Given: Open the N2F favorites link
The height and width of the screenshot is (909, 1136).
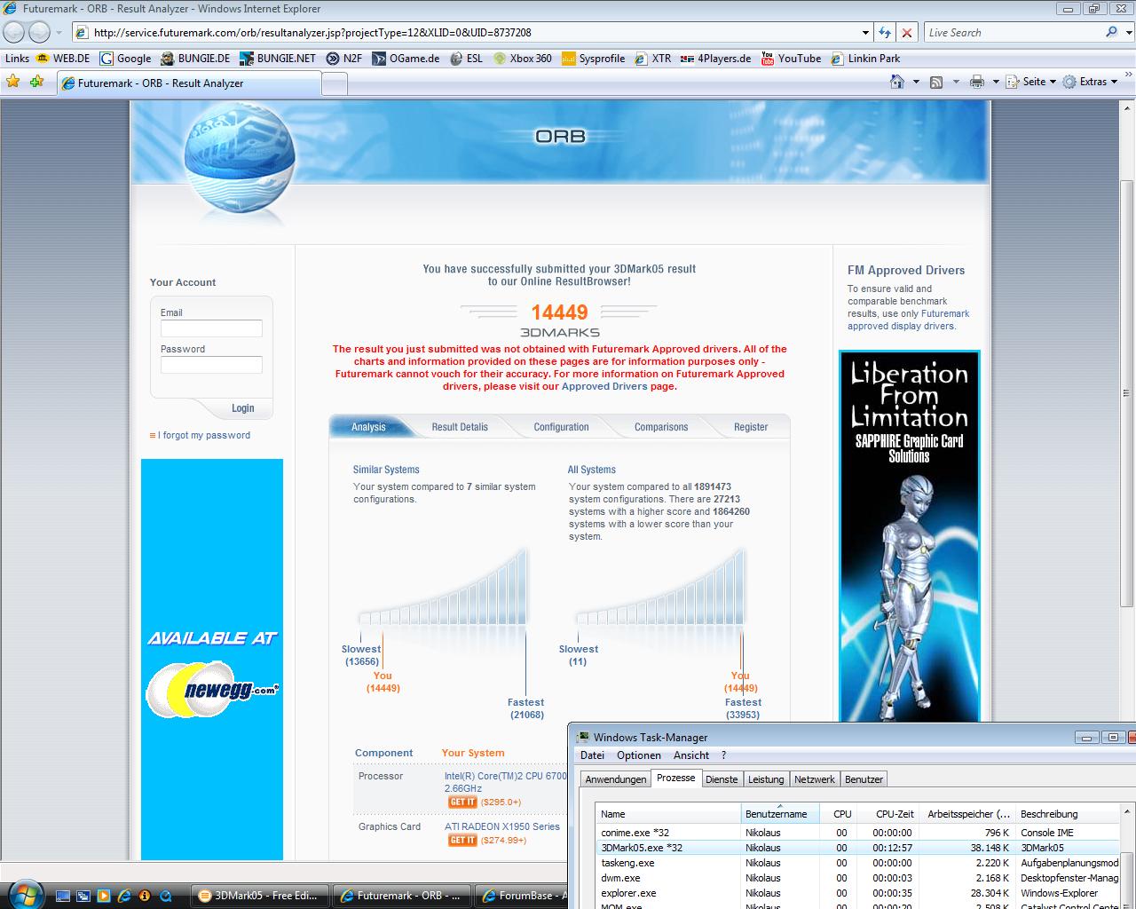Looking at the screenshot, I should click(x=343, y=59).
